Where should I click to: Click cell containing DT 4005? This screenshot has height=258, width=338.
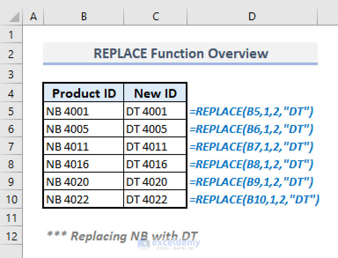(x=155, y=129)
